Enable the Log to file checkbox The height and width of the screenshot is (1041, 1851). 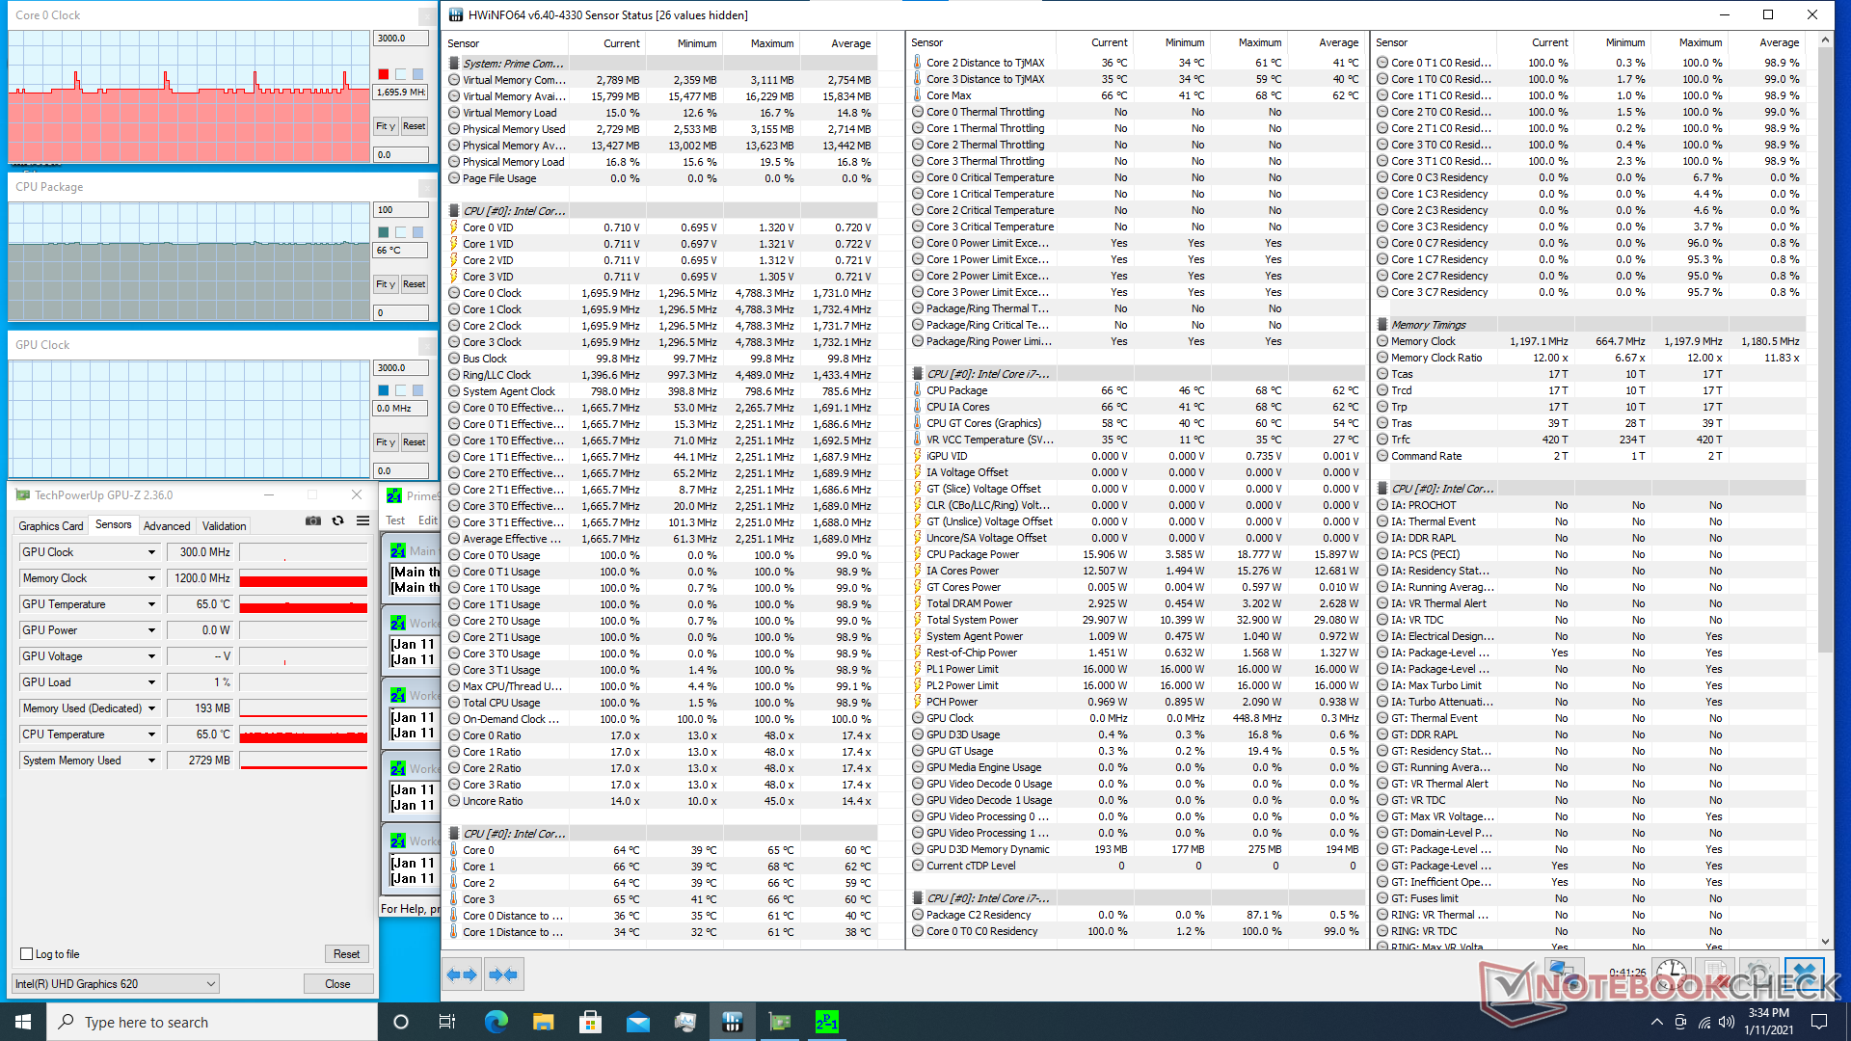pos(27,954)
